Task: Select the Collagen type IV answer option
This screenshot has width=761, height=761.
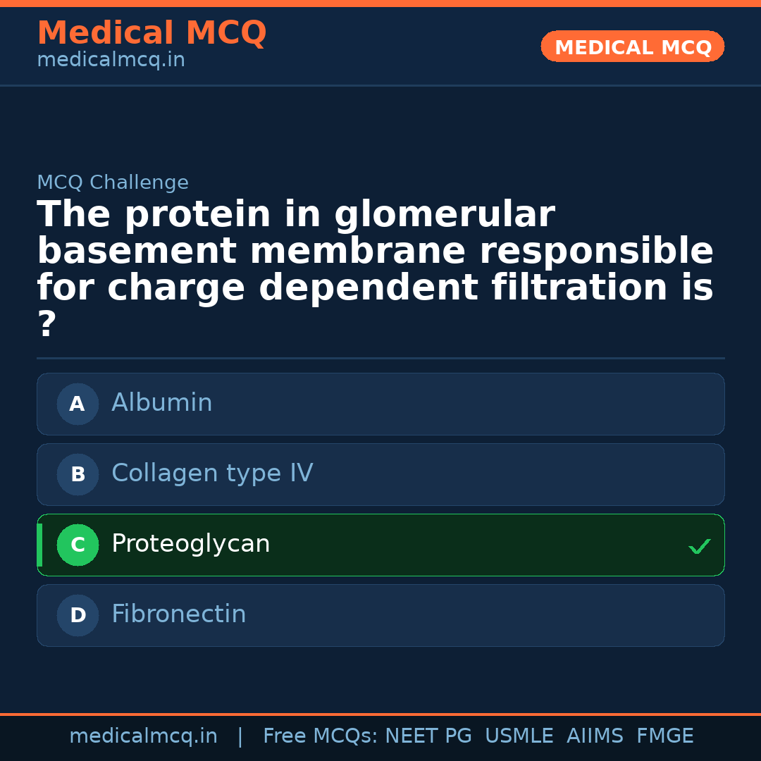Action: tap(380, 474)
